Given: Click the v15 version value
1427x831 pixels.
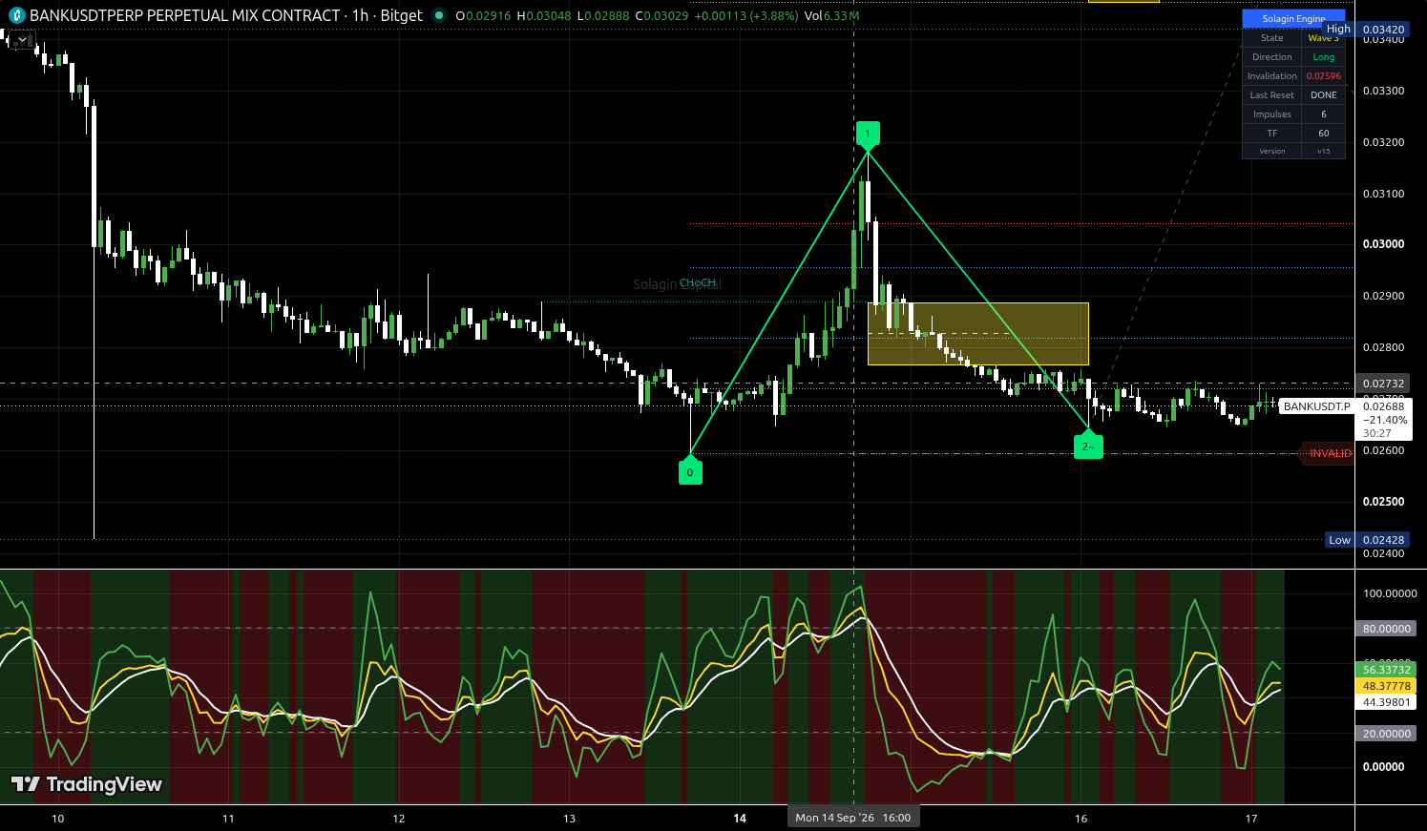Looking at the screenshot, I should (1324, 151).
